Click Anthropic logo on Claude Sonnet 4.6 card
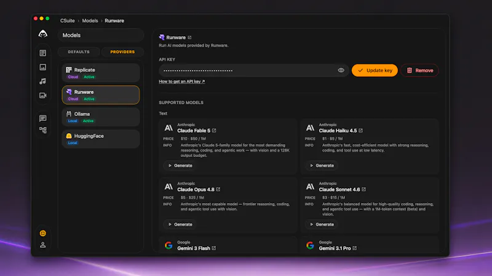Viewport: 492px width, 276px height. pos(310,186)
